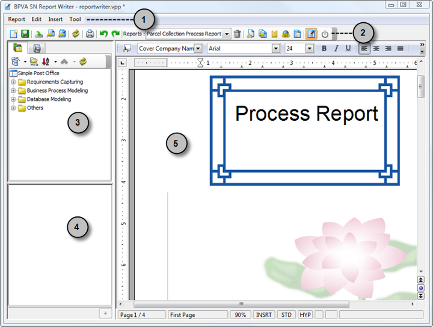433x327 pixels.
Task: Click the power button icon in the toolbar
Action: click(325, 34)
